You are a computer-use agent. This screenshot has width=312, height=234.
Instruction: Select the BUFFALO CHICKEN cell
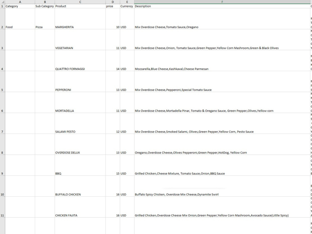coord(80,186)
